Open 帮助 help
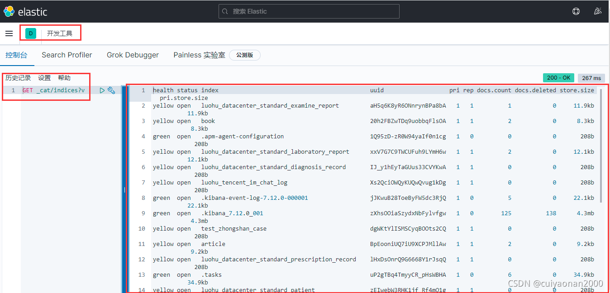Viewport: 610px width, 293px height. tap(64, 78)
